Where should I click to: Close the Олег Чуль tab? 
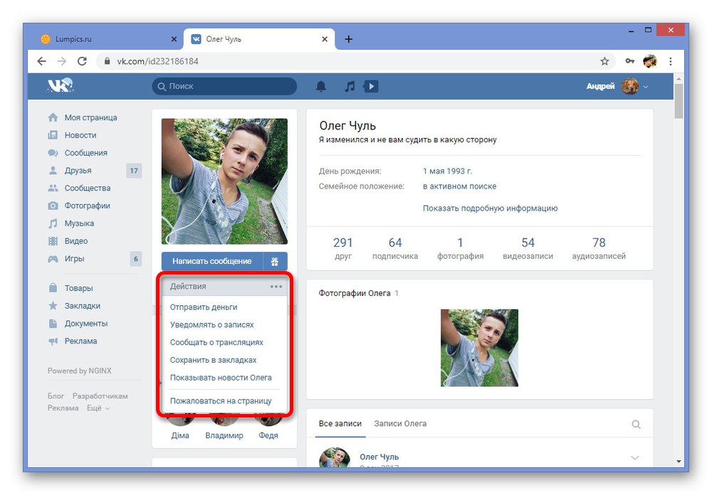pyautogui.click(x=325, y=39)
